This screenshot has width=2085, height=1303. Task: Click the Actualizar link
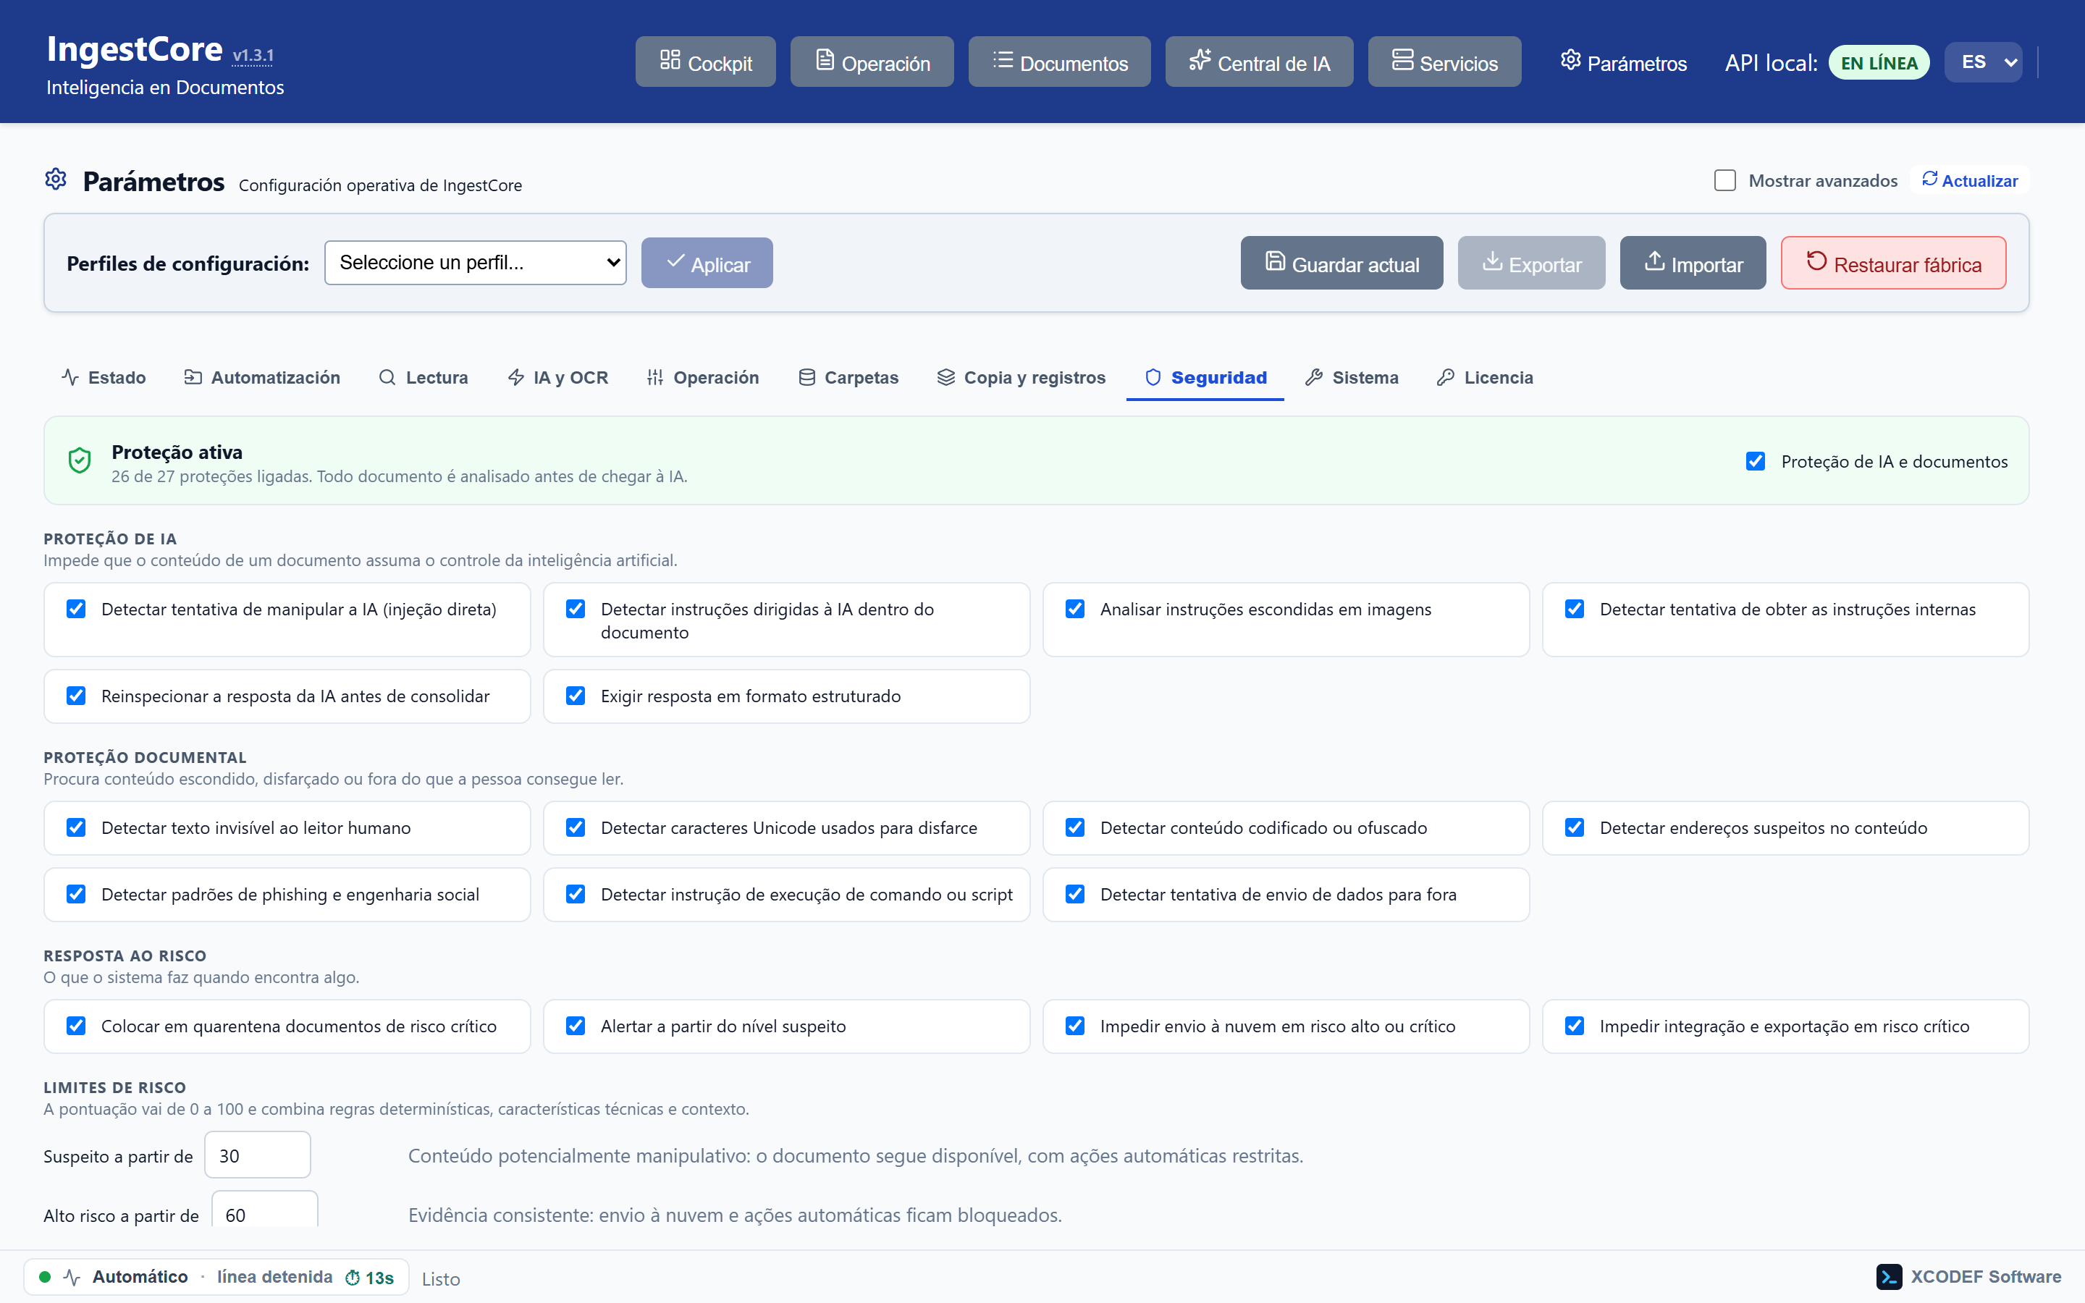coord(1970,180)
